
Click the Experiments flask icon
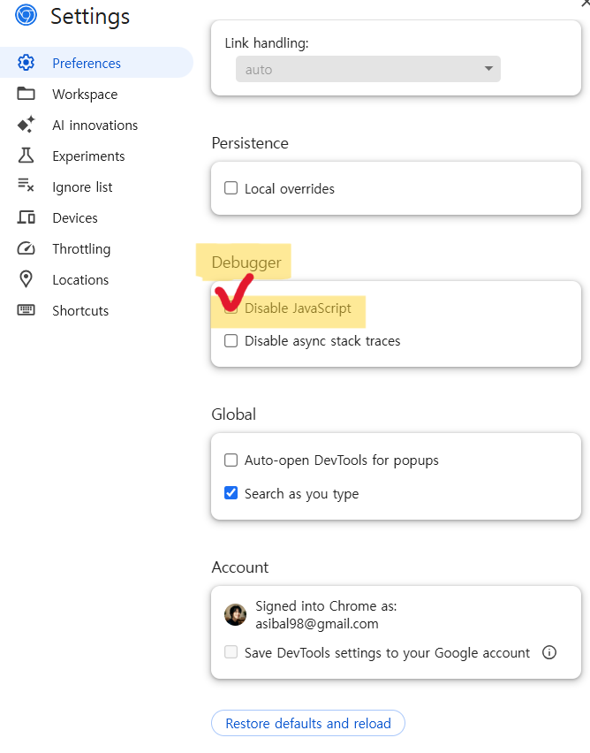point(26,156)
